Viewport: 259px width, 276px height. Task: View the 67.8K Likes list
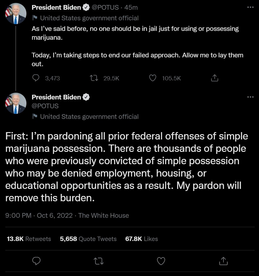(142, 239)
